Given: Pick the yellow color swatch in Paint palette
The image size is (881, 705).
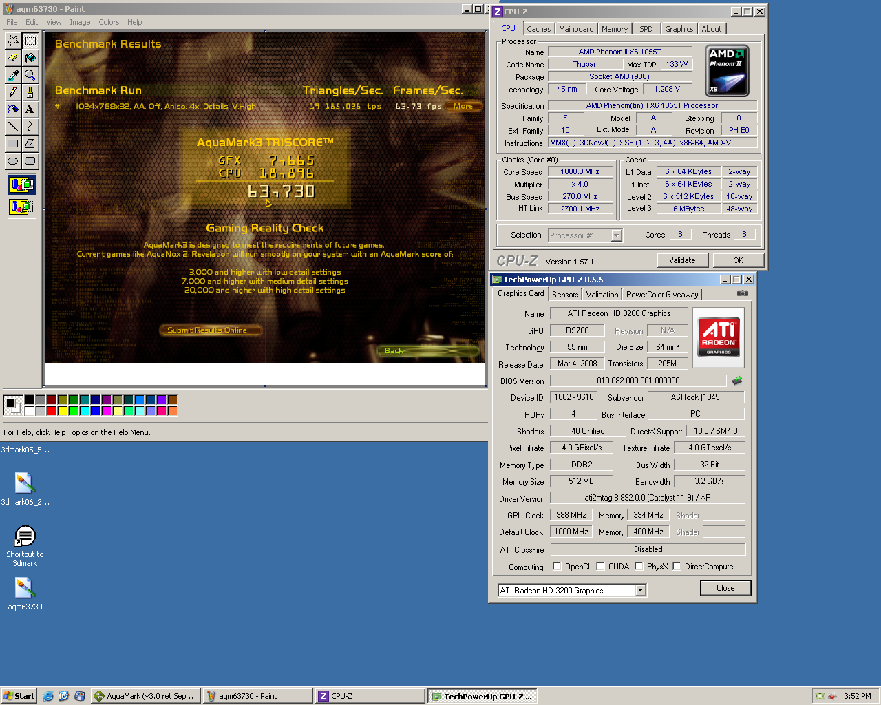Looking at the screenshot, I should [63, 411].
